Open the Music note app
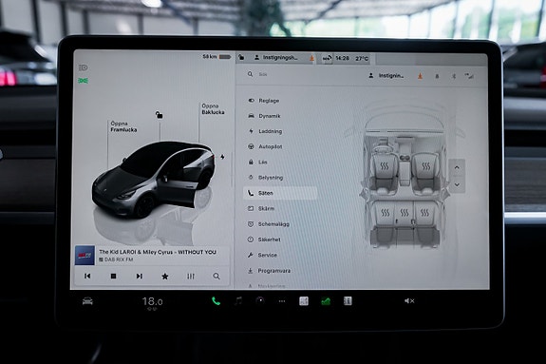The width and height of the screenshot is (546, 364). click(238, 301)
